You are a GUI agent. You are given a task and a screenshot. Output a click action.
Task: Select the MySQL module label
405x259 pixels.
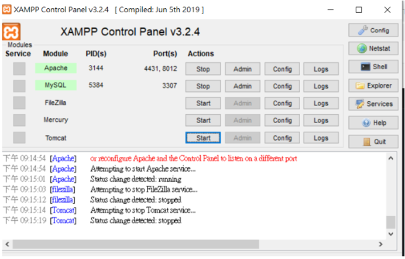point(56,85)
